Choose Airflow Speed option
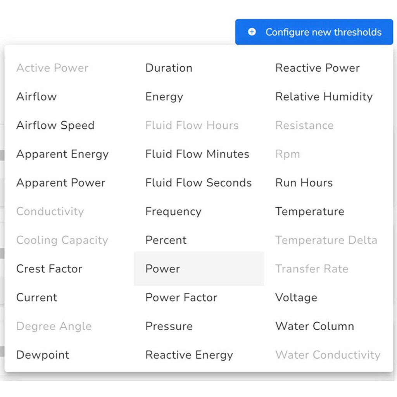Image resolution: width=397 pixels, height=397 pixels. pyautogui.click(x=55, y=126)
